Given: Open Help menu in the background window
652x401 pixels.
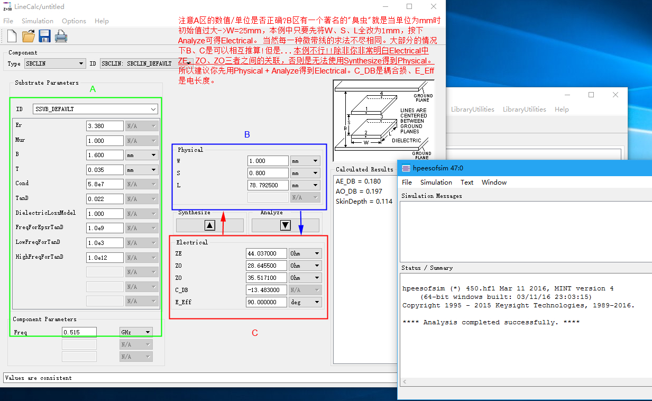Looking at the screenshot, I should pyautogui.click(x=562, y=110).
